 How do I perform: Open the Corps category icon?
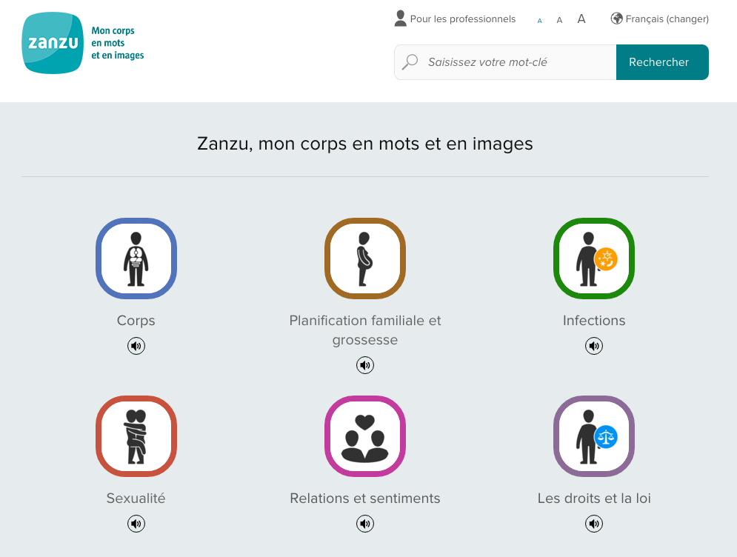(136, 259)
